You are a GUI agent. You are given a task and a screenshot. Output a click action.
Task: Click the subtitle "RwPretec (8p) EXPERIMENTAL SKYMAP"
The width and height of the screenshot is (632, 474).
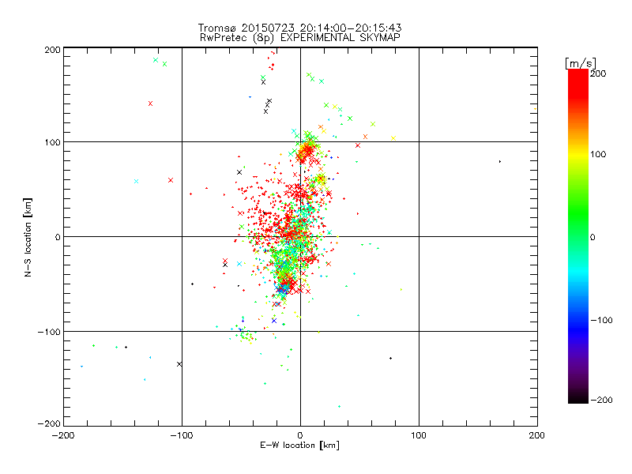(x=300, y=38)
